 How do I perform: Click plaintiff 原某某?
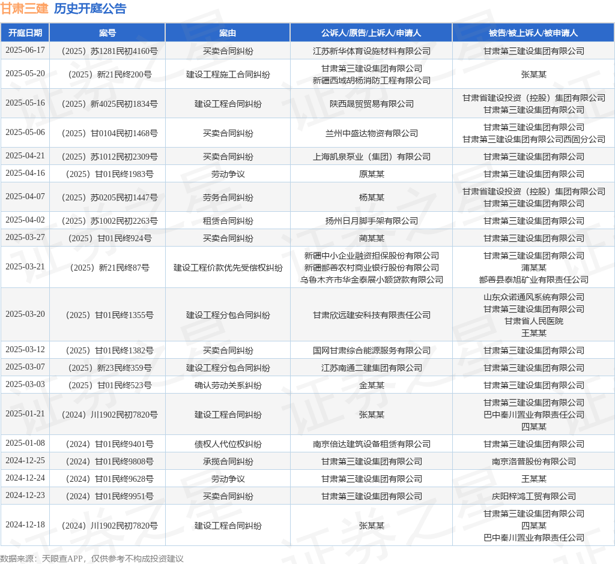point(371,174)
